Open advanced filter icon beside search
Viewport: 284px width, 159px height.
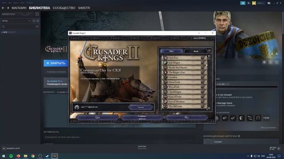pos(37,26)
